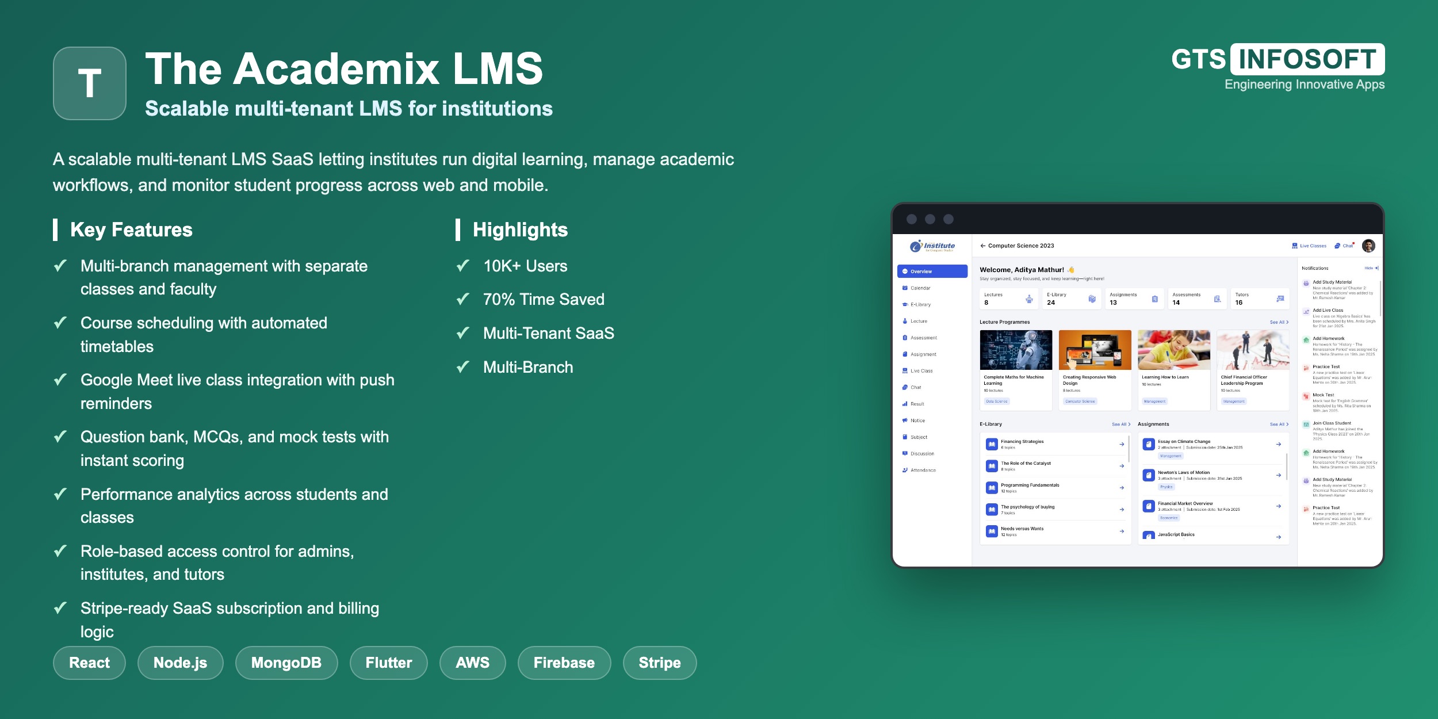Click the Result bar chart sidebar icon
Screen dimensions: 1438x719
[x=905, y=404]
